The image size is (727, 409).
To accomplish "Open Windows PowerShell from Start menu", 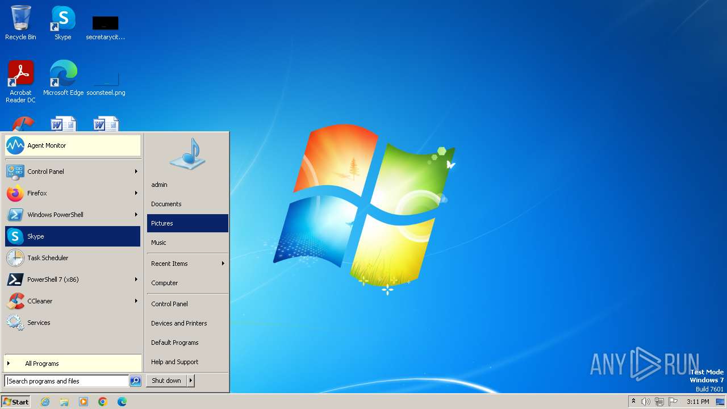I will pos(73,215).
